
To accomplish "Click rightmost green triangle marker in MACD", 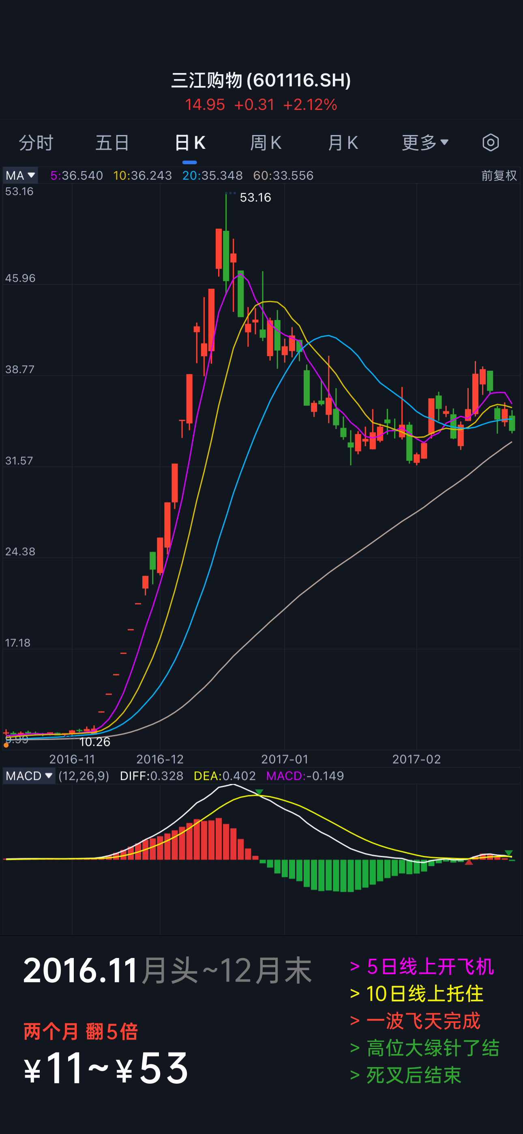I will (508, 853).
